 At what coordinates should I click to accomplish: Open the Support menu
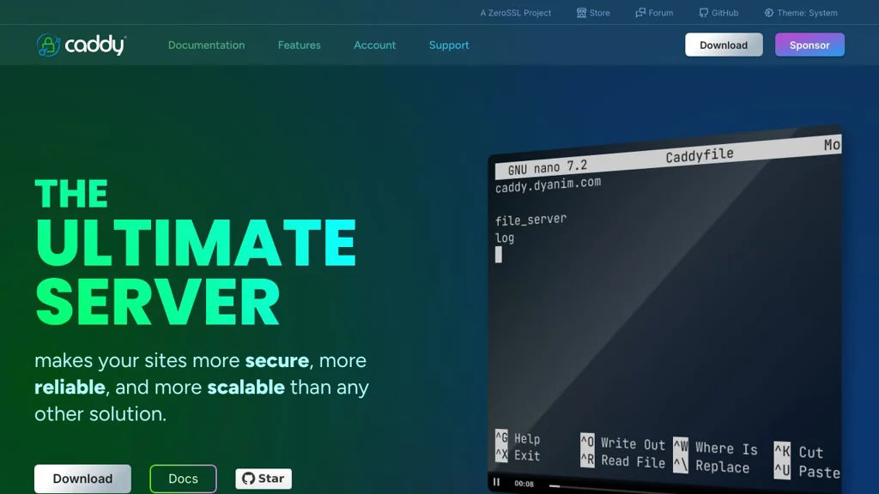click(449, 45)
